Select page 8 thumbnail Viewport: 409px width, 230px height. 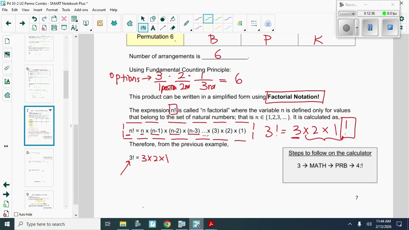pos(39,168)
